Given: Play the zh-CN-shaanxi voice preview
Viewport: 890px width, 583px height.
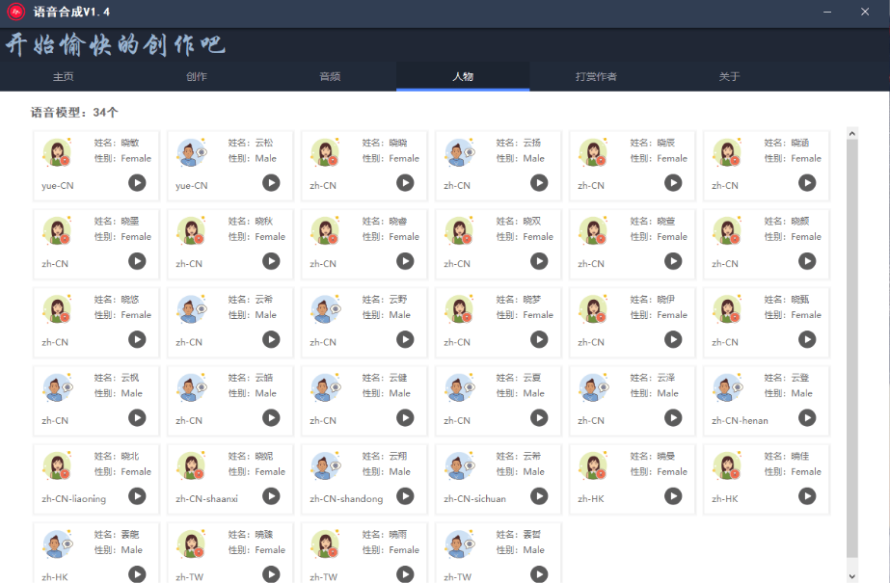Looking at the screenshot, I should pos(271,495).
